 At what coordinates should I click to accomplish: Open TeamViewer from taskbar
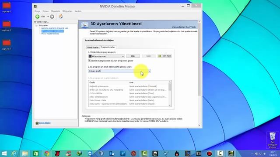(90, 154)
